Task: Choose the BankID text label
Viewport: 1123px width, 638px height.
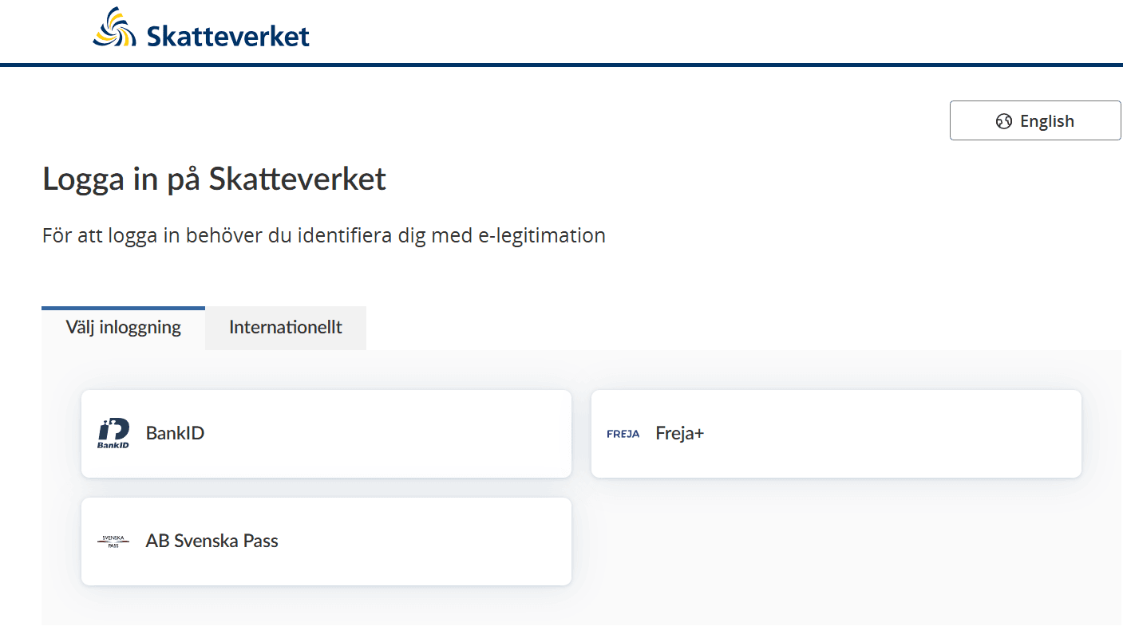Action: click(x=175, y=434)
